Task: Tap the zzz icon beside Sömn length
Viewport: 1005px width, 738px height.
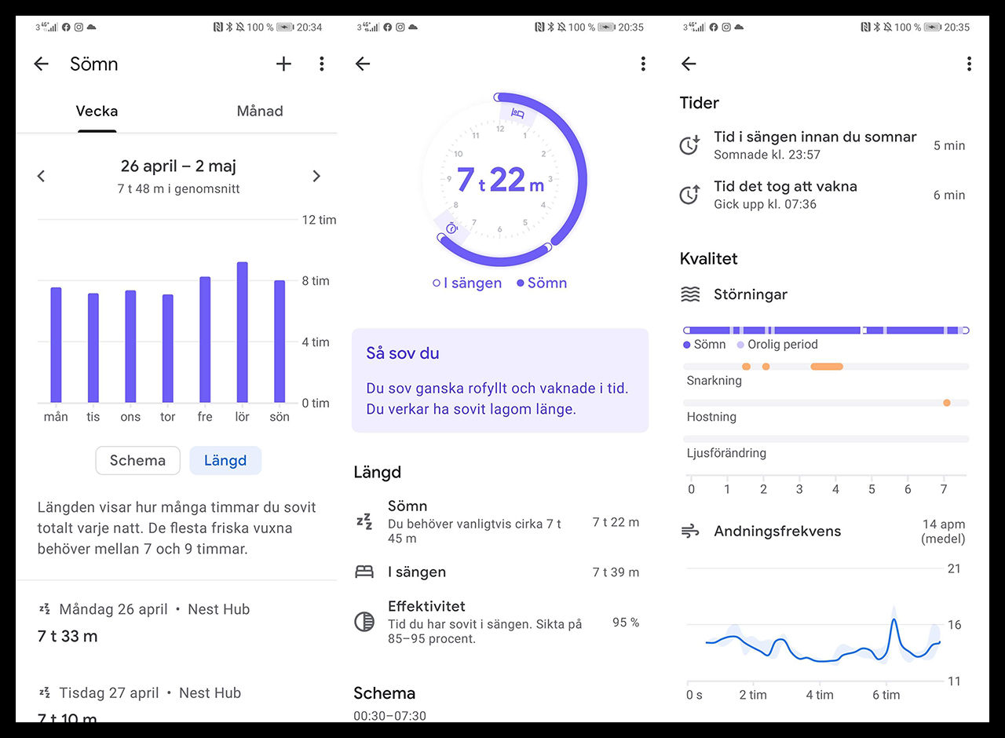Action: 364,521
